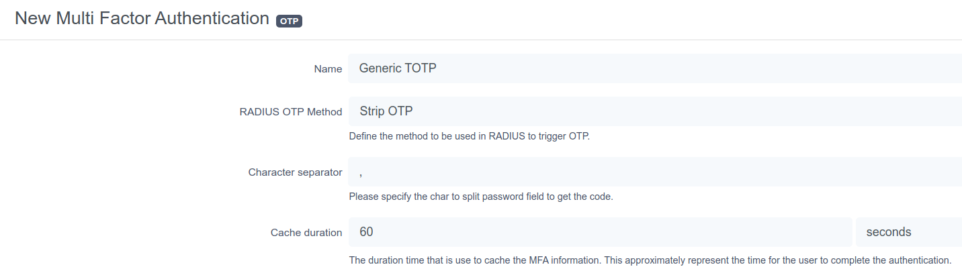Click the cache duration description text
Screen dimensions: 962x273
pos(650,260)
